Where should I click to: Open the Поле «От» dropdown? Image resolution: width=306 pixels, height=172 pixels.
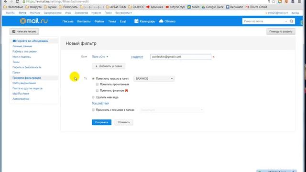coord(100,57)
